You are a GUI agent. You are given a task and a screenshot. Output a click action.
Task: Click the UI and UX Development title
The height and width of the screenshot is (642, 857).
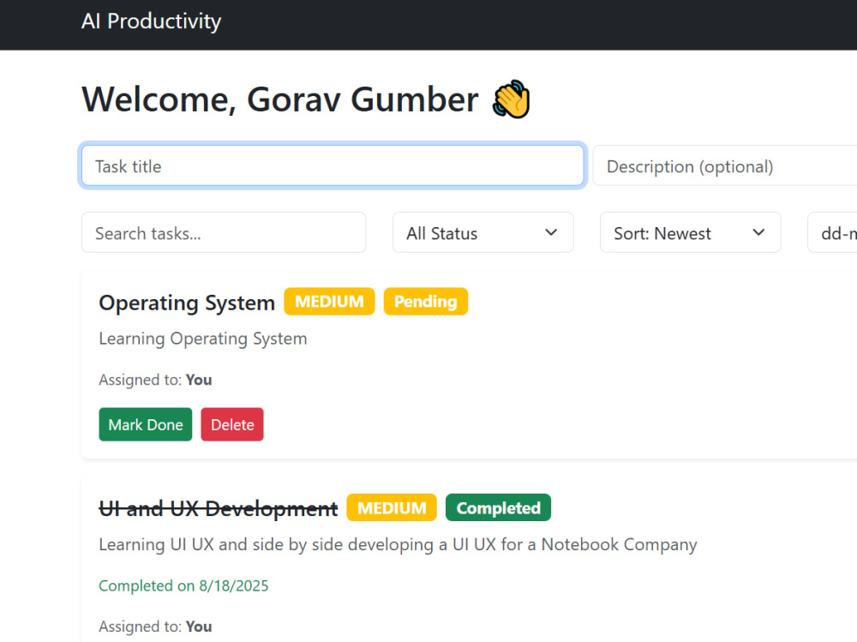(218, 508)
